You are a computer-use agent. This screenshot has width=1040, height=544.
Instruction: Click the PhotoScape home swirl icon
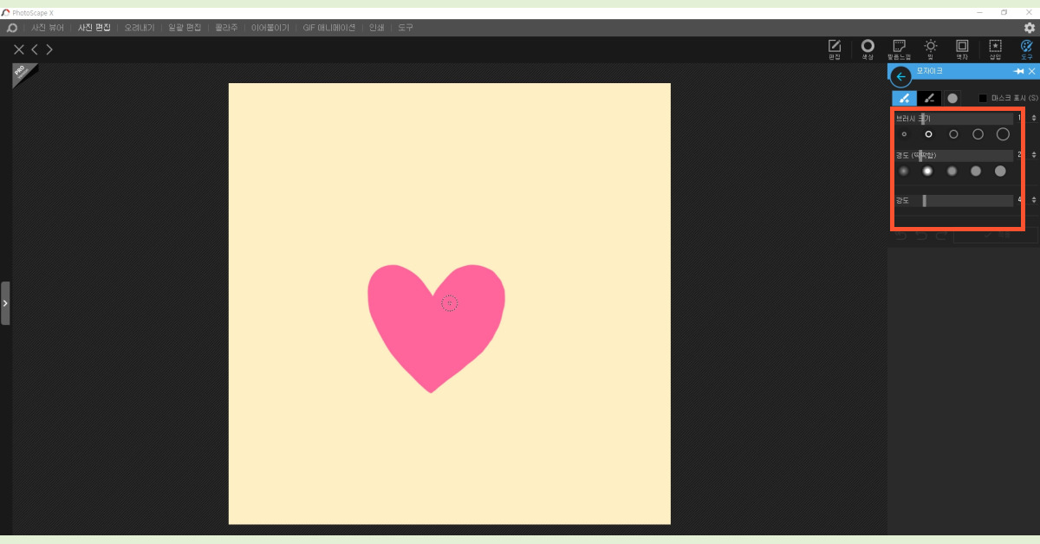pyautogui.click(x=12, y=28)
